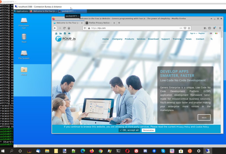Open Firefox Library icon
This screenshot has height=154, width=226.
pos(205,28)
